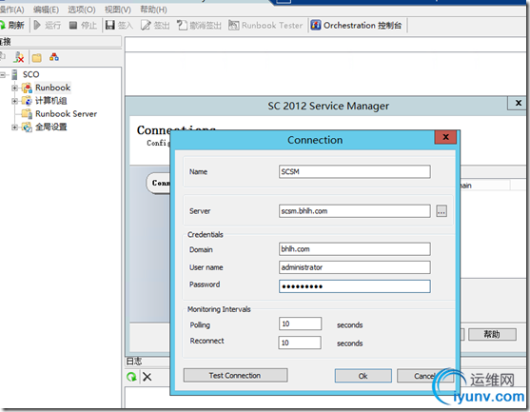This screenshot has width=530, height=412.
Task: Open the Orchestration 控制台 console
Action: 356,25
